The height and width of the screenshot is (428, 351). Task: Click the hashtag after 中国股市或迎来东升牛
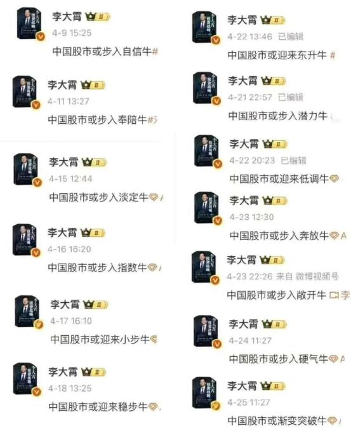click(332, 55)
